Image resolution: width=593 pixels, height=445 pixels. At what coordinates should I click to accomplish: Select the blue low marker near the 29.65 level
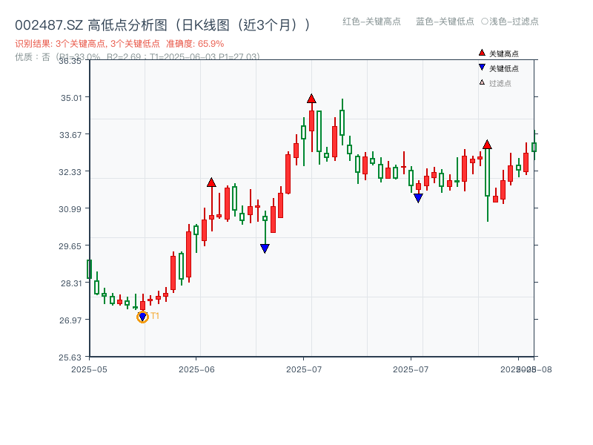coord(265,247)
